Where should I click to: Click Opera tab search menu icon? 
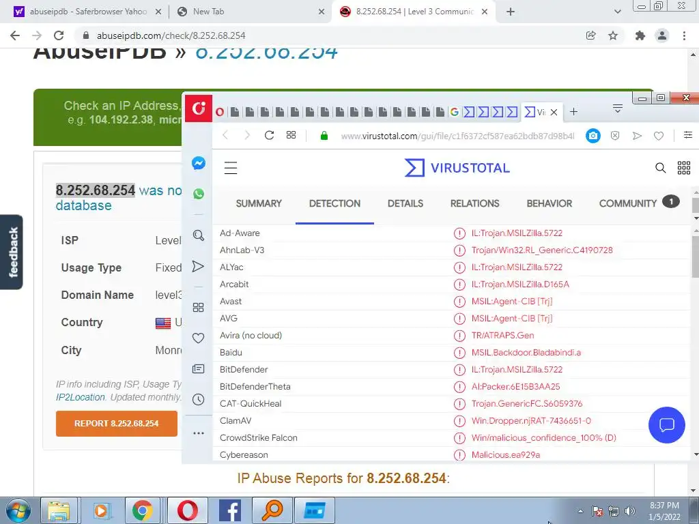coord(617,108)
